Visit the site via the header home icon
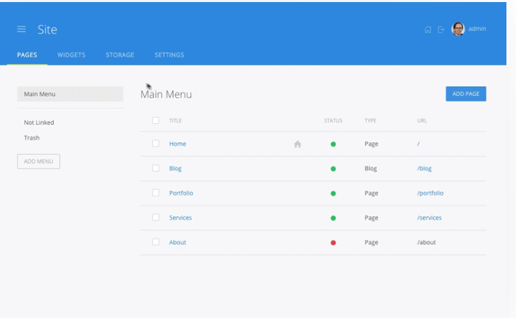 tap(428, 29)
